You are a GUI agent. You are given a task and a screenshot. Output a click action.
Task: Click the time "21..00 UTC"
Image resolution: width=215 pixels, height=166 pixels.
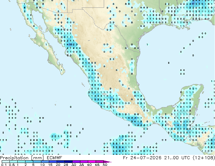(177, 158)
